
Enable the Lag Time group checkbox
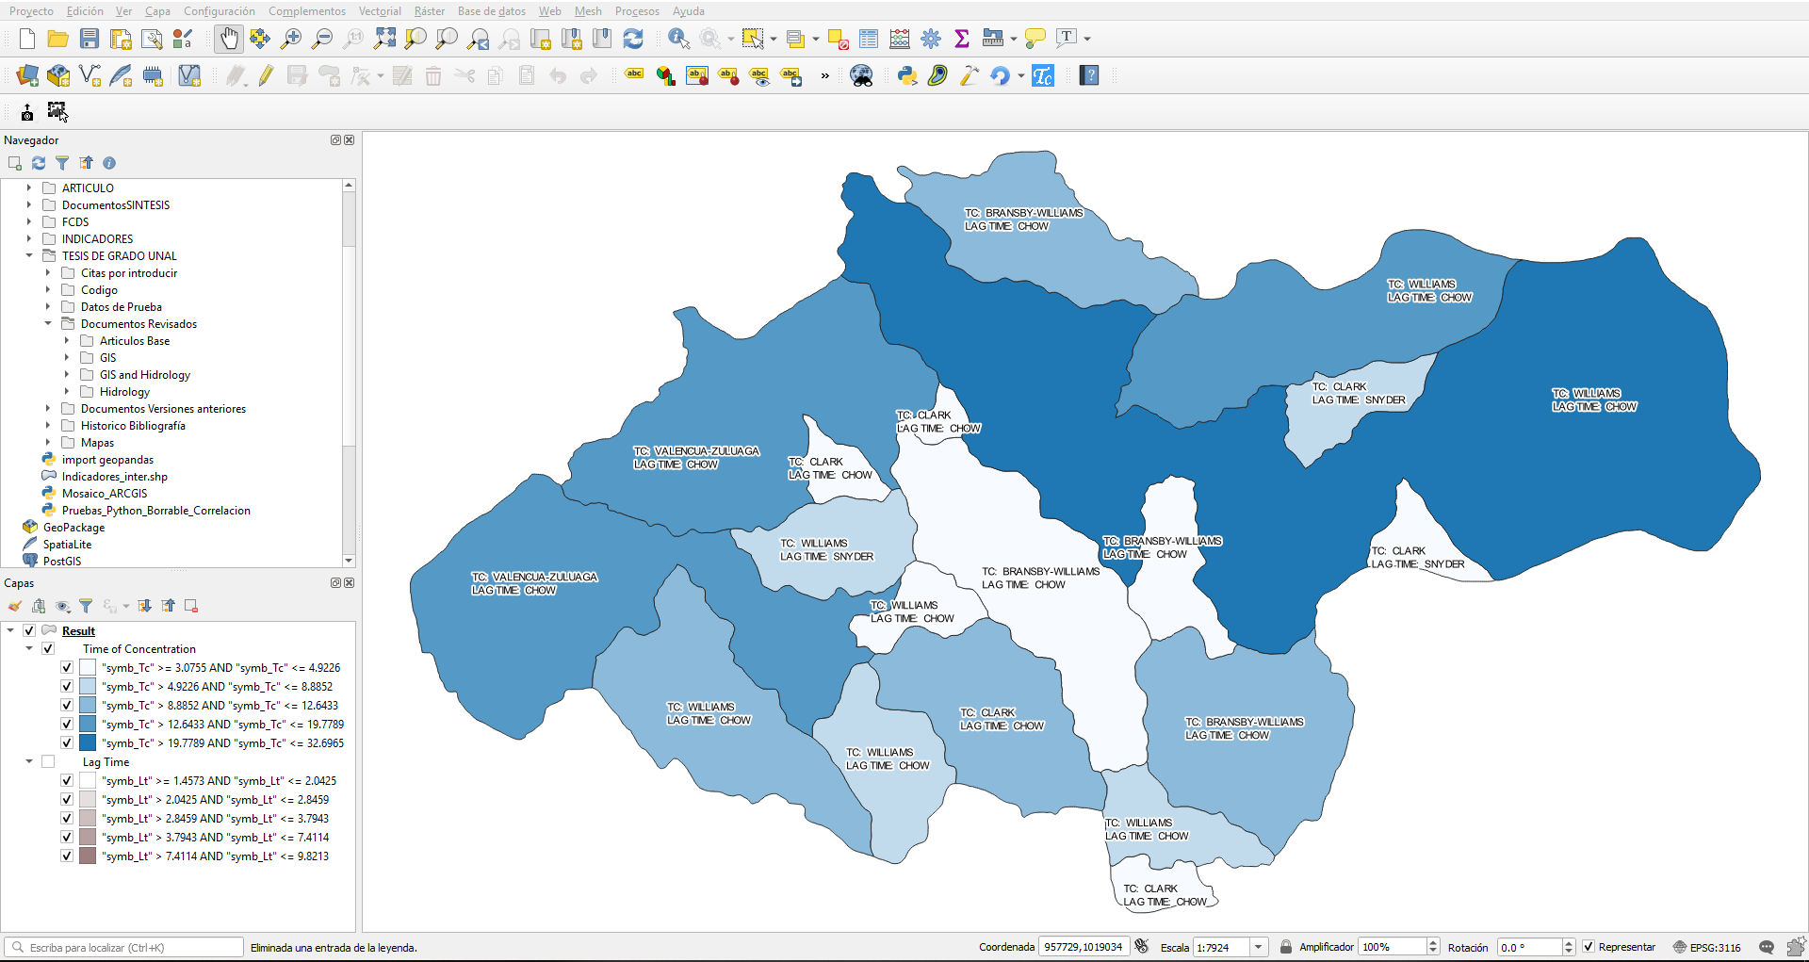click(x=48, y=761)
